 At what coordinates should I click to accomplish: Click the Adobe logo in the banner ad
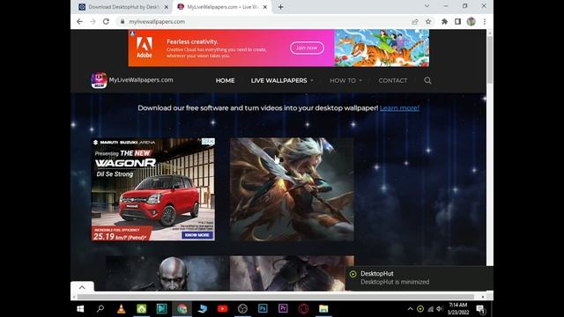pyautogui.click(x=145, y=48)
